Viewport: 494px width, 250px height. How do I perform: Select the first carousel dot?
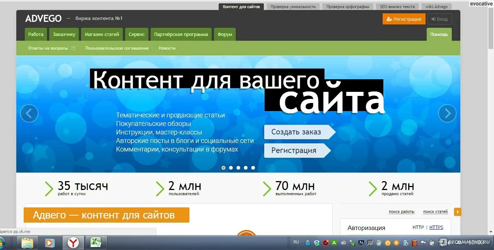[224, 168]
